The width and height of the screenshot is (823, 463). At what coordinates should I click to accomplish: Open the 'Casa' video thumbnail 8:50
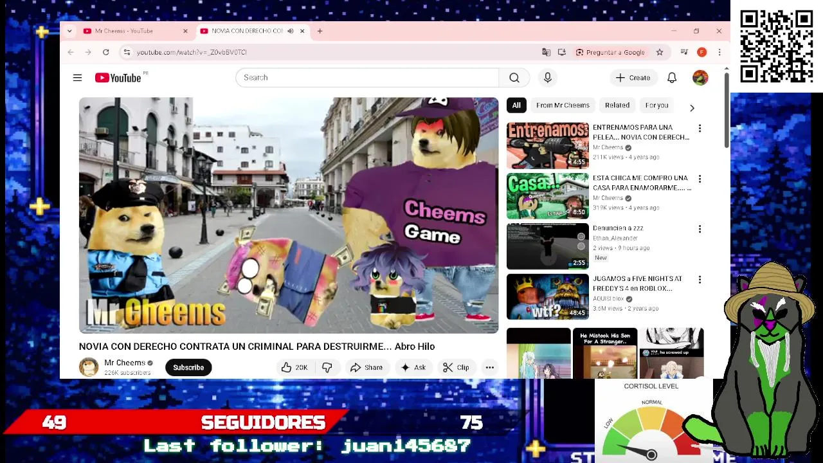(x=548, y=196)
